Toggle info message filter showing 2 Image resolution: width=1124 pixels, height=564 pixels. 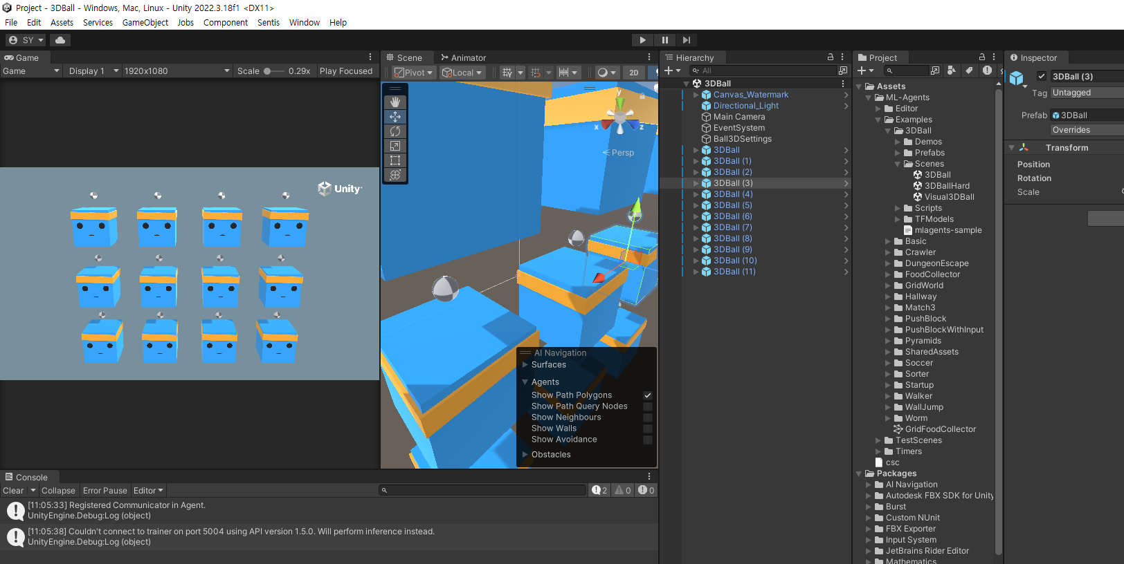599,490
